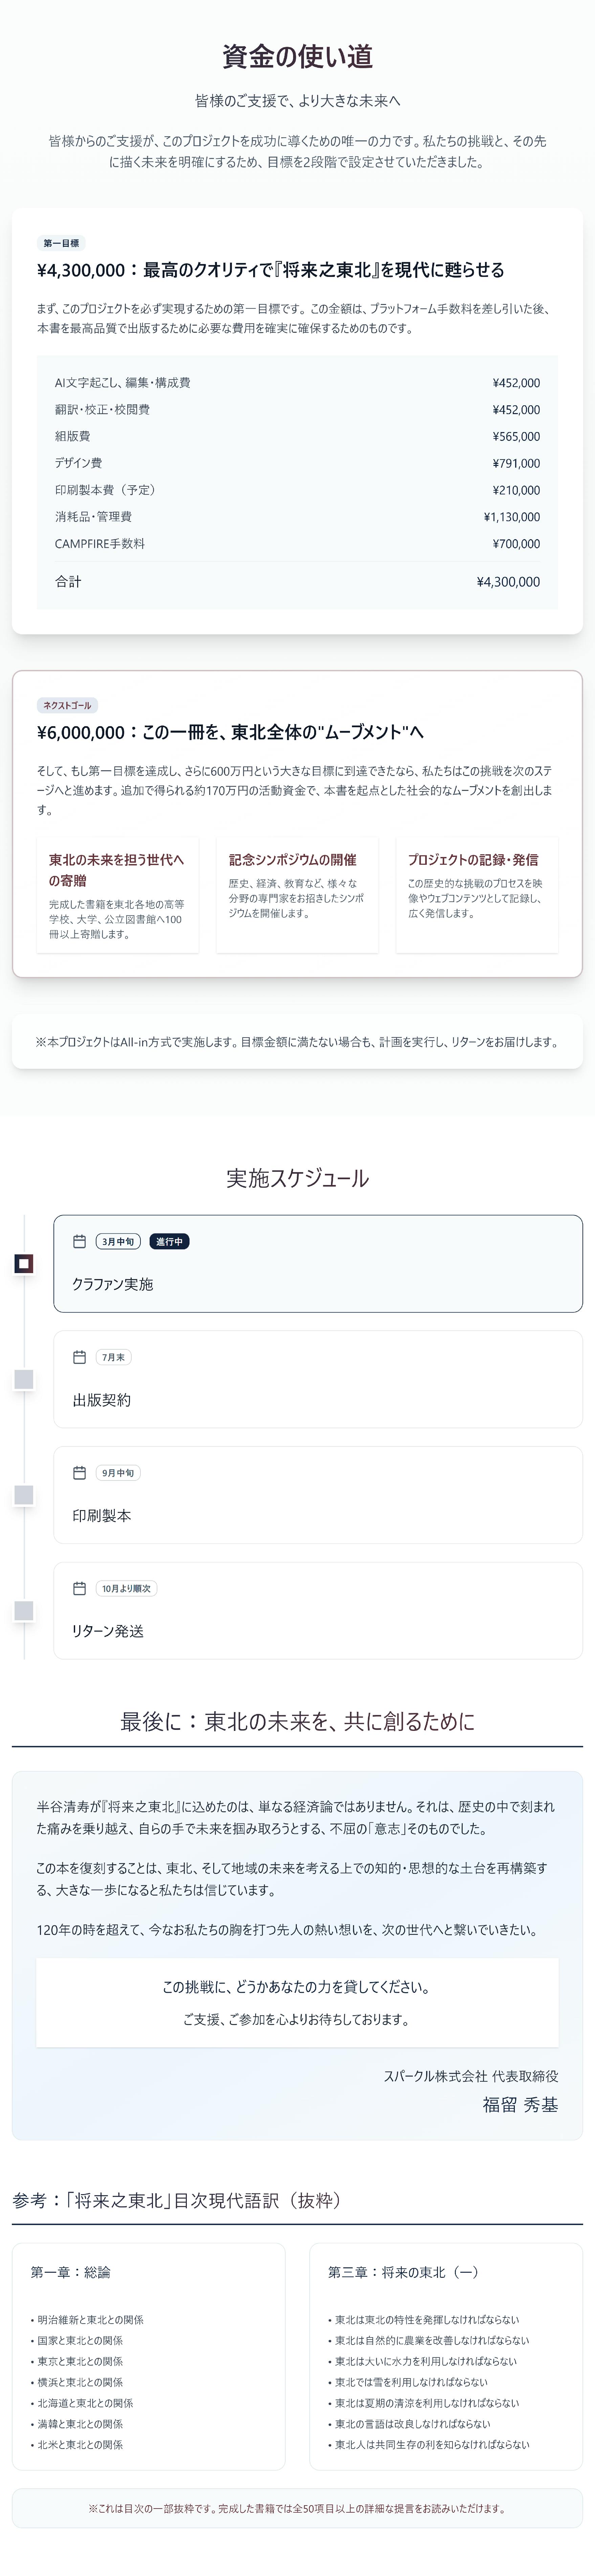Click calendar icon beside 10月より順次
595x2576 pixels.
click(80, 1588)
